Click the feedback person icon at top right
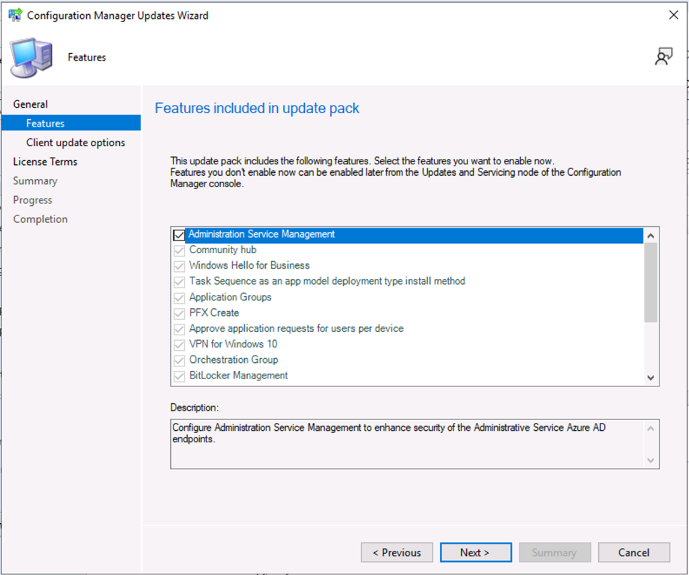689x575 pixels. [x=663, y=57]
